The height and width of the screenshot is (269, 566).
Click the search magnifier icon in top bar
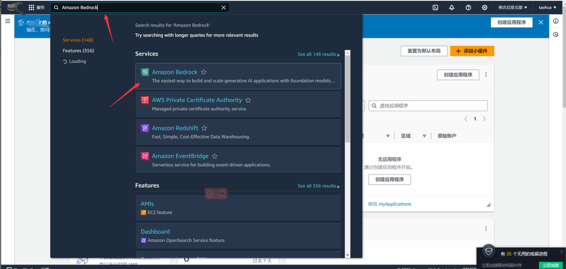pos(56,7)
